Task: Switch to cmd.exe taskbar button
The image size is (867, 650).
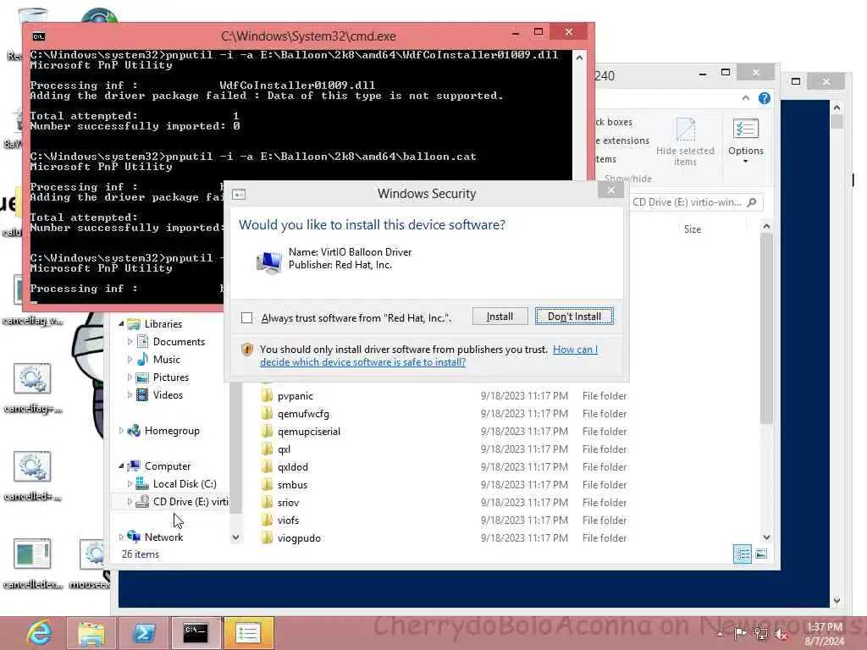Action: (x=196, y=633)
